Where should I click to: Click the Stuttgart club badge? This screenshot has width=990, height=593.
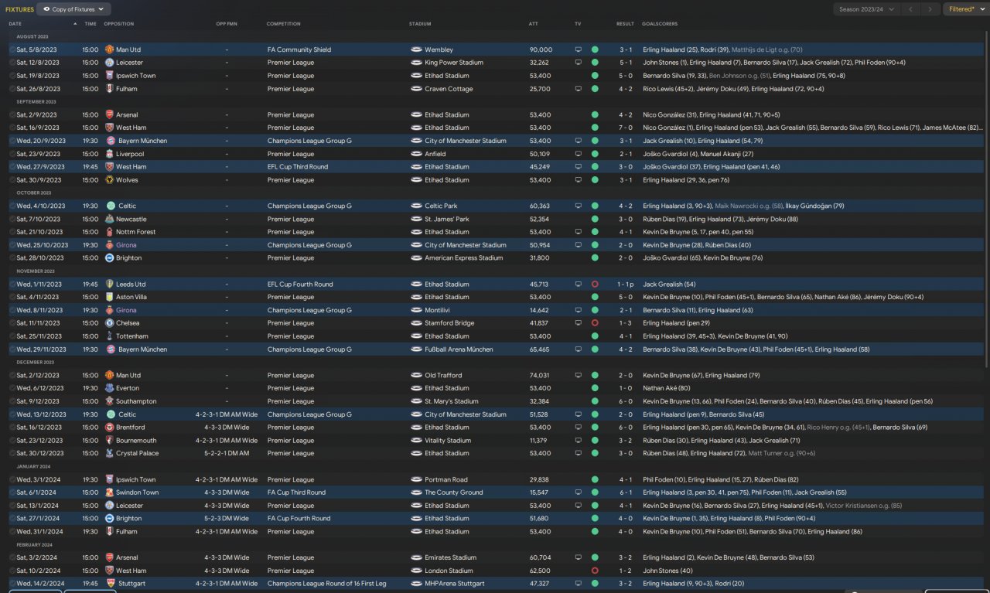(x=110, y=584)
